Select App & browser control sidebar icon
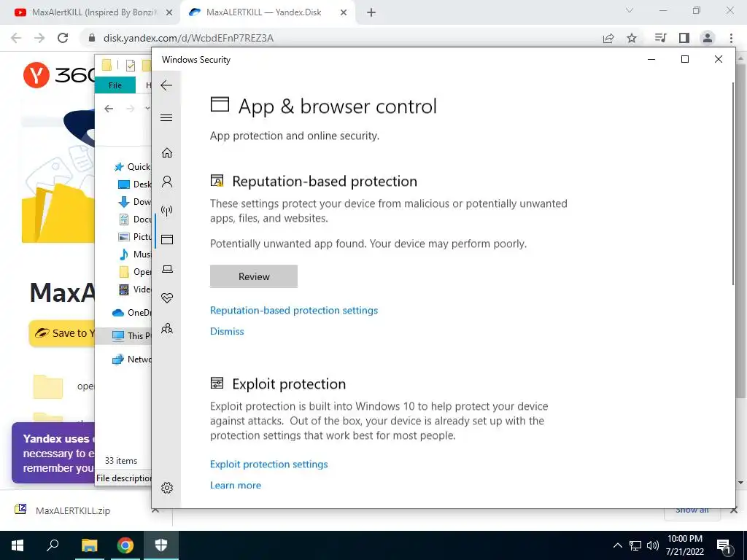This screenshot has height=560, width=747. 167,239
